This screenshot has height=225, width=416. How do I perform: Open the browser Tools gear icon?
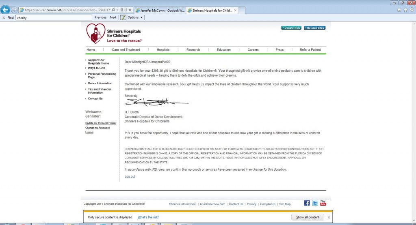coord(412,10)
